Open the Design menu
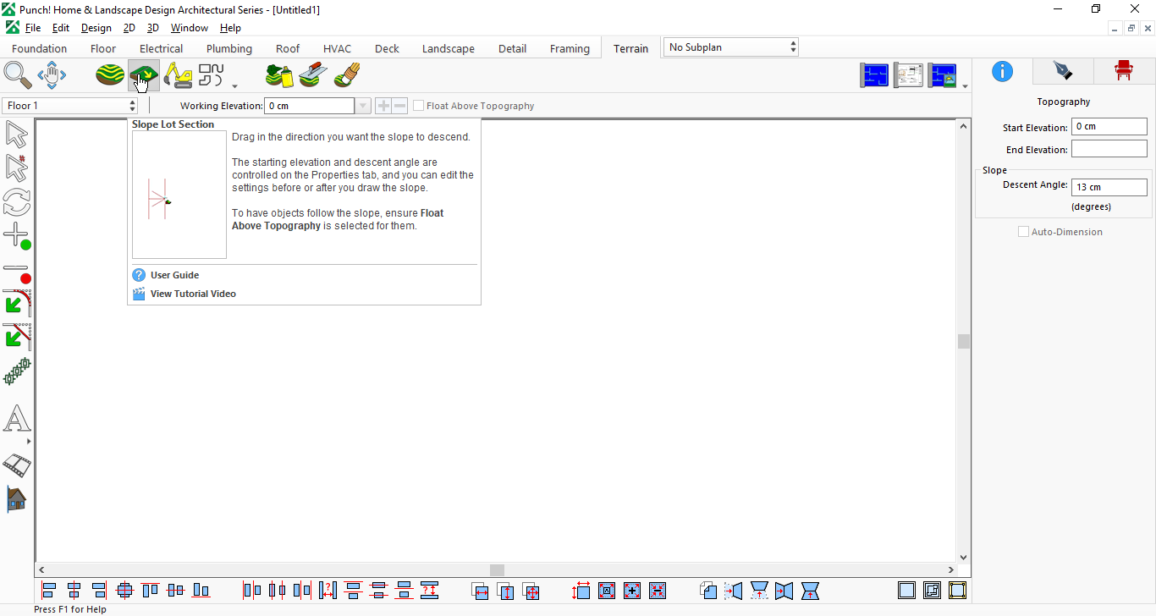The width and height of the screenshot is (1156, 616). [x=96, y=28]
